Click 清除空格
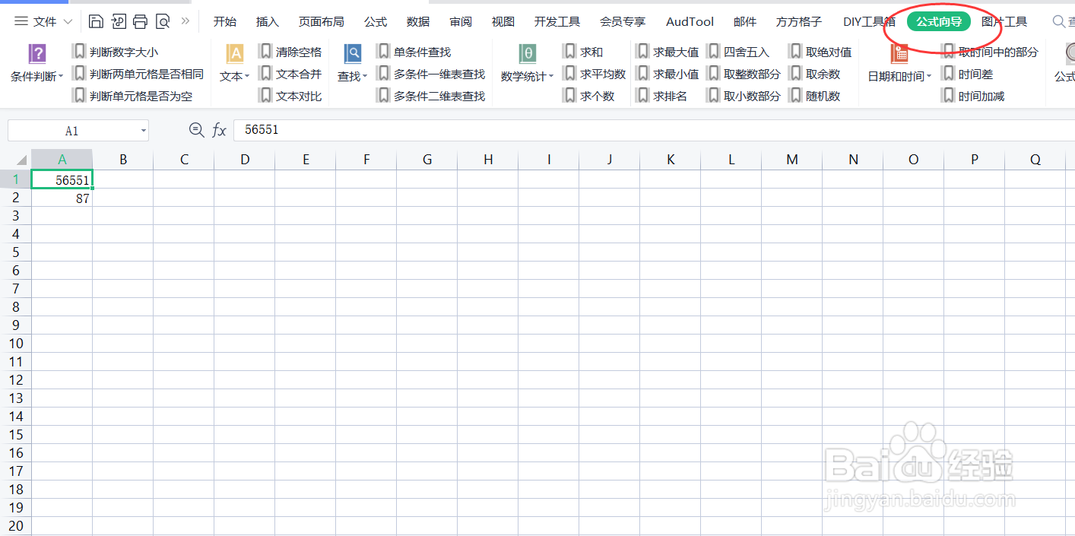 pyautogui.click(x=290, y=52)
